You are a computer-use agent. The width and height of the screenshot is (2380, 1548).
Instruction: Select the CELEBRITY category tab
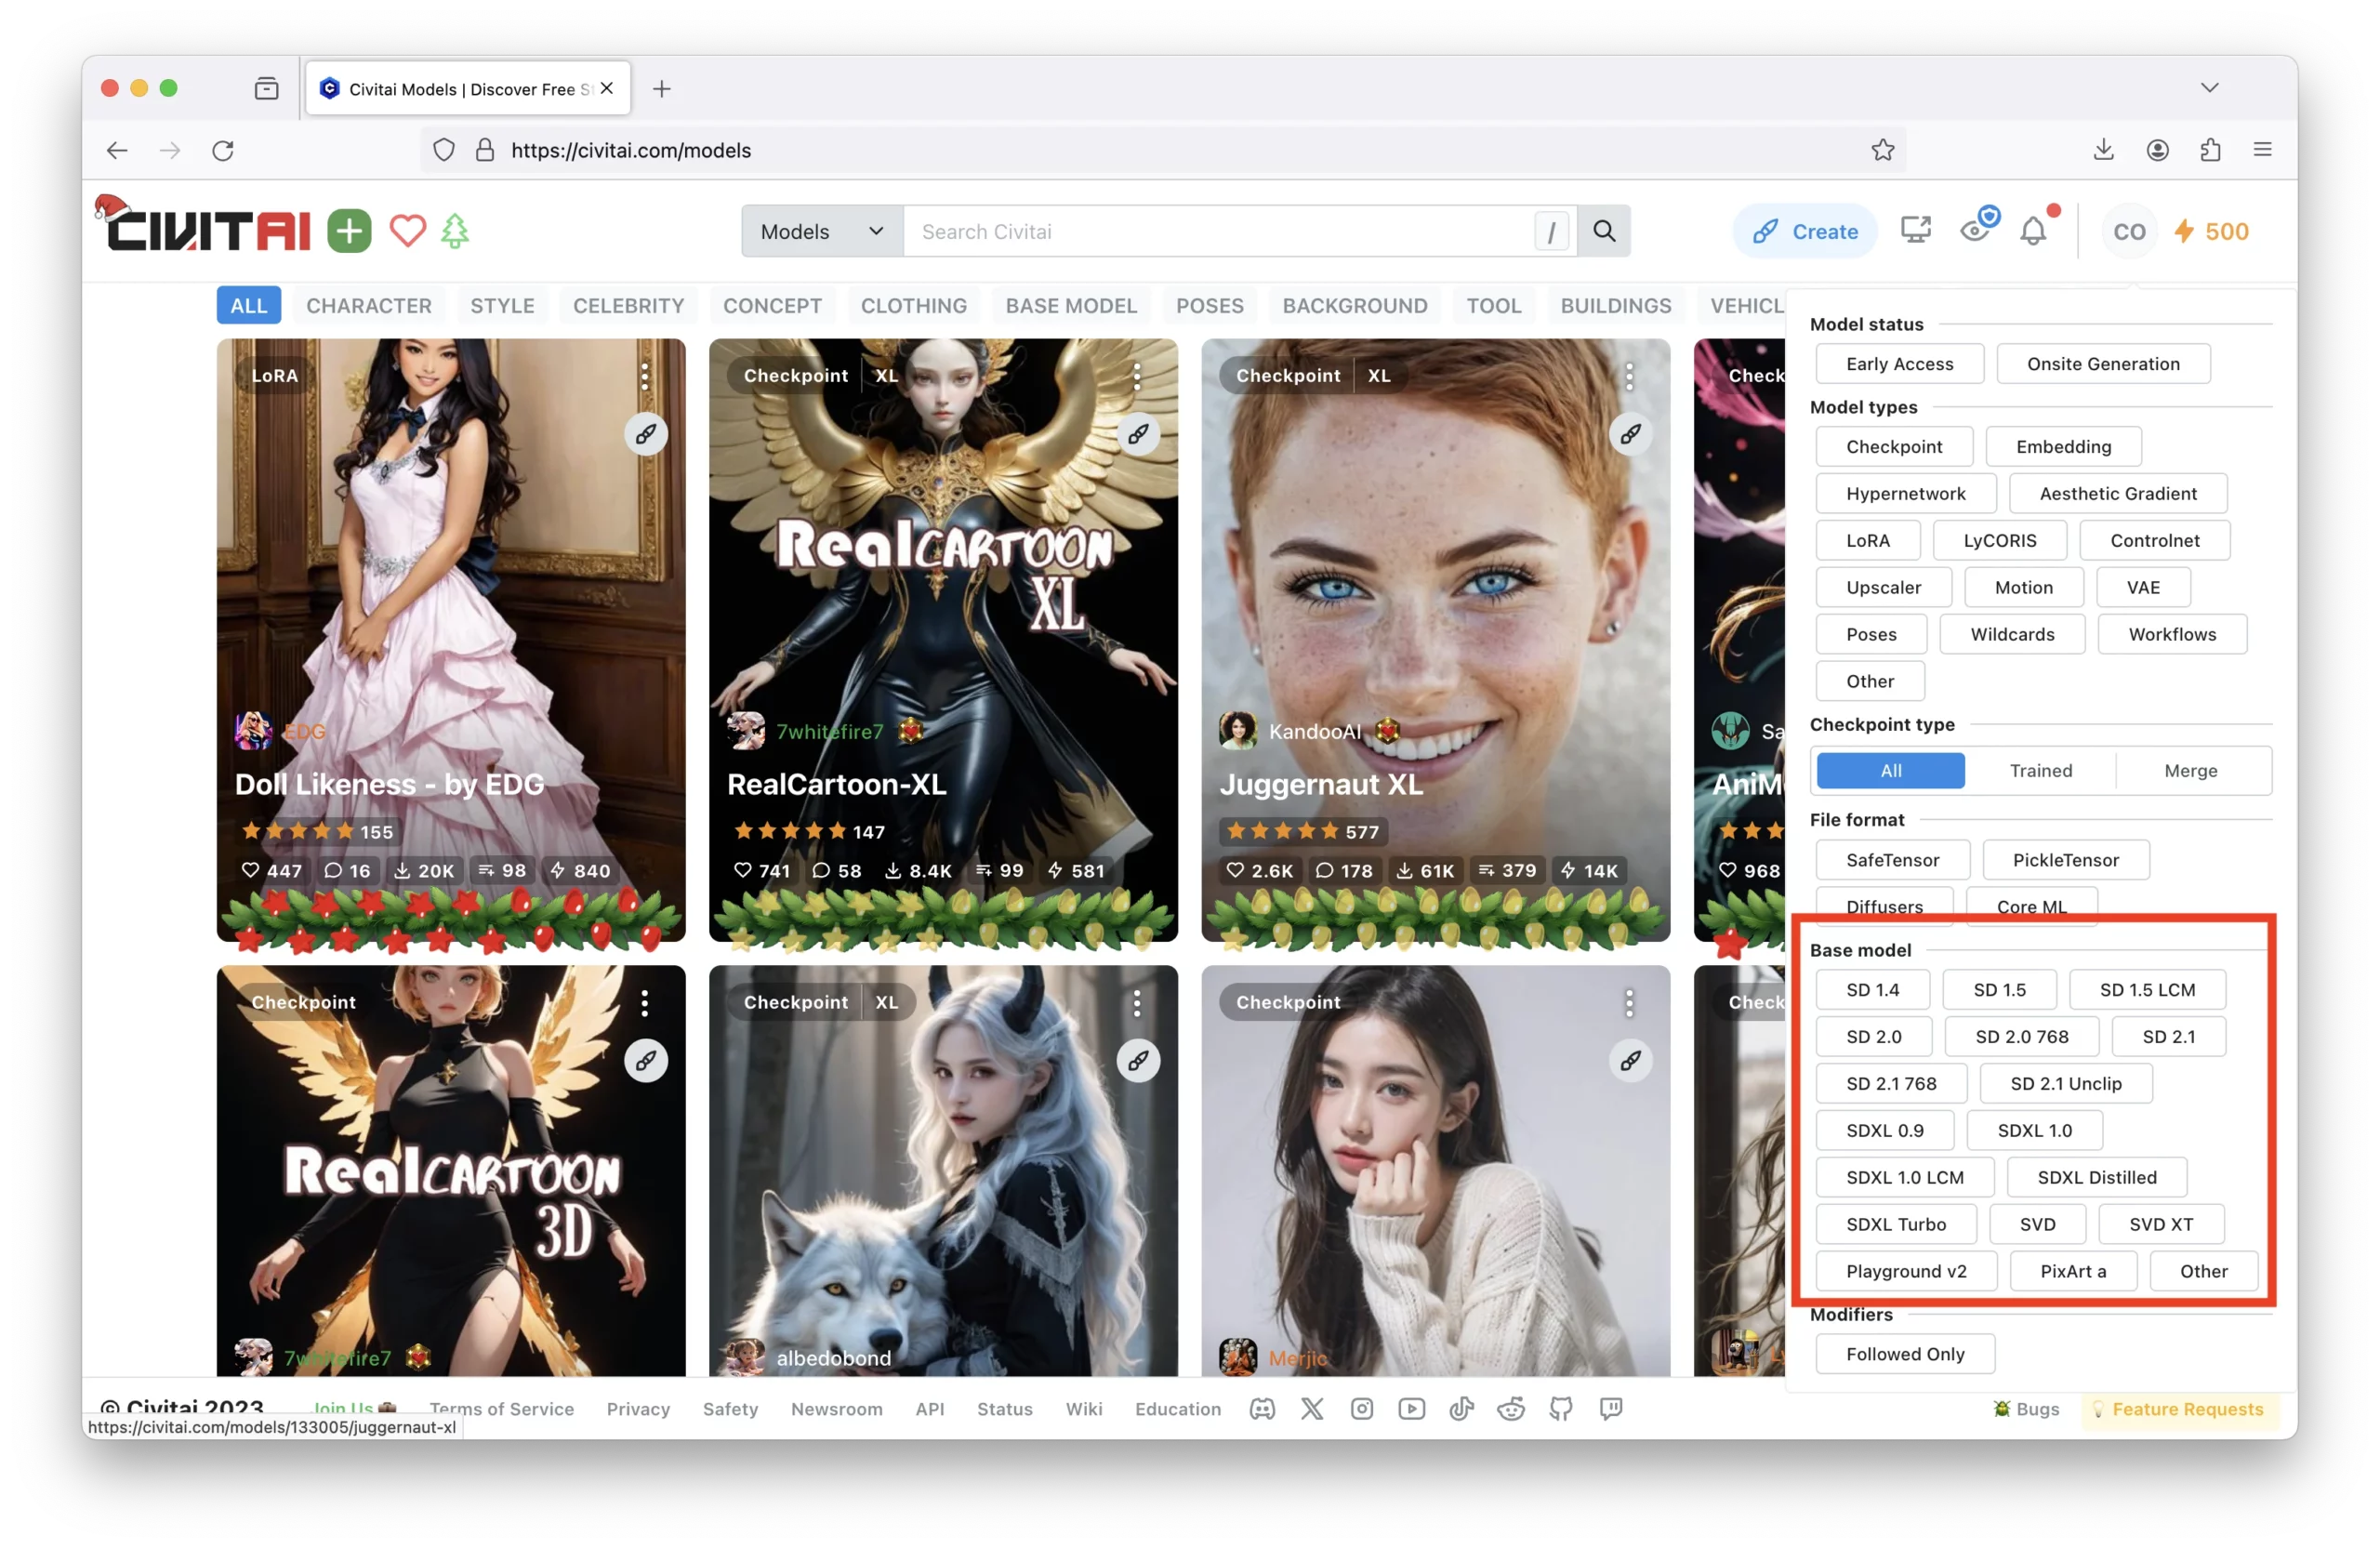[628, 306]
